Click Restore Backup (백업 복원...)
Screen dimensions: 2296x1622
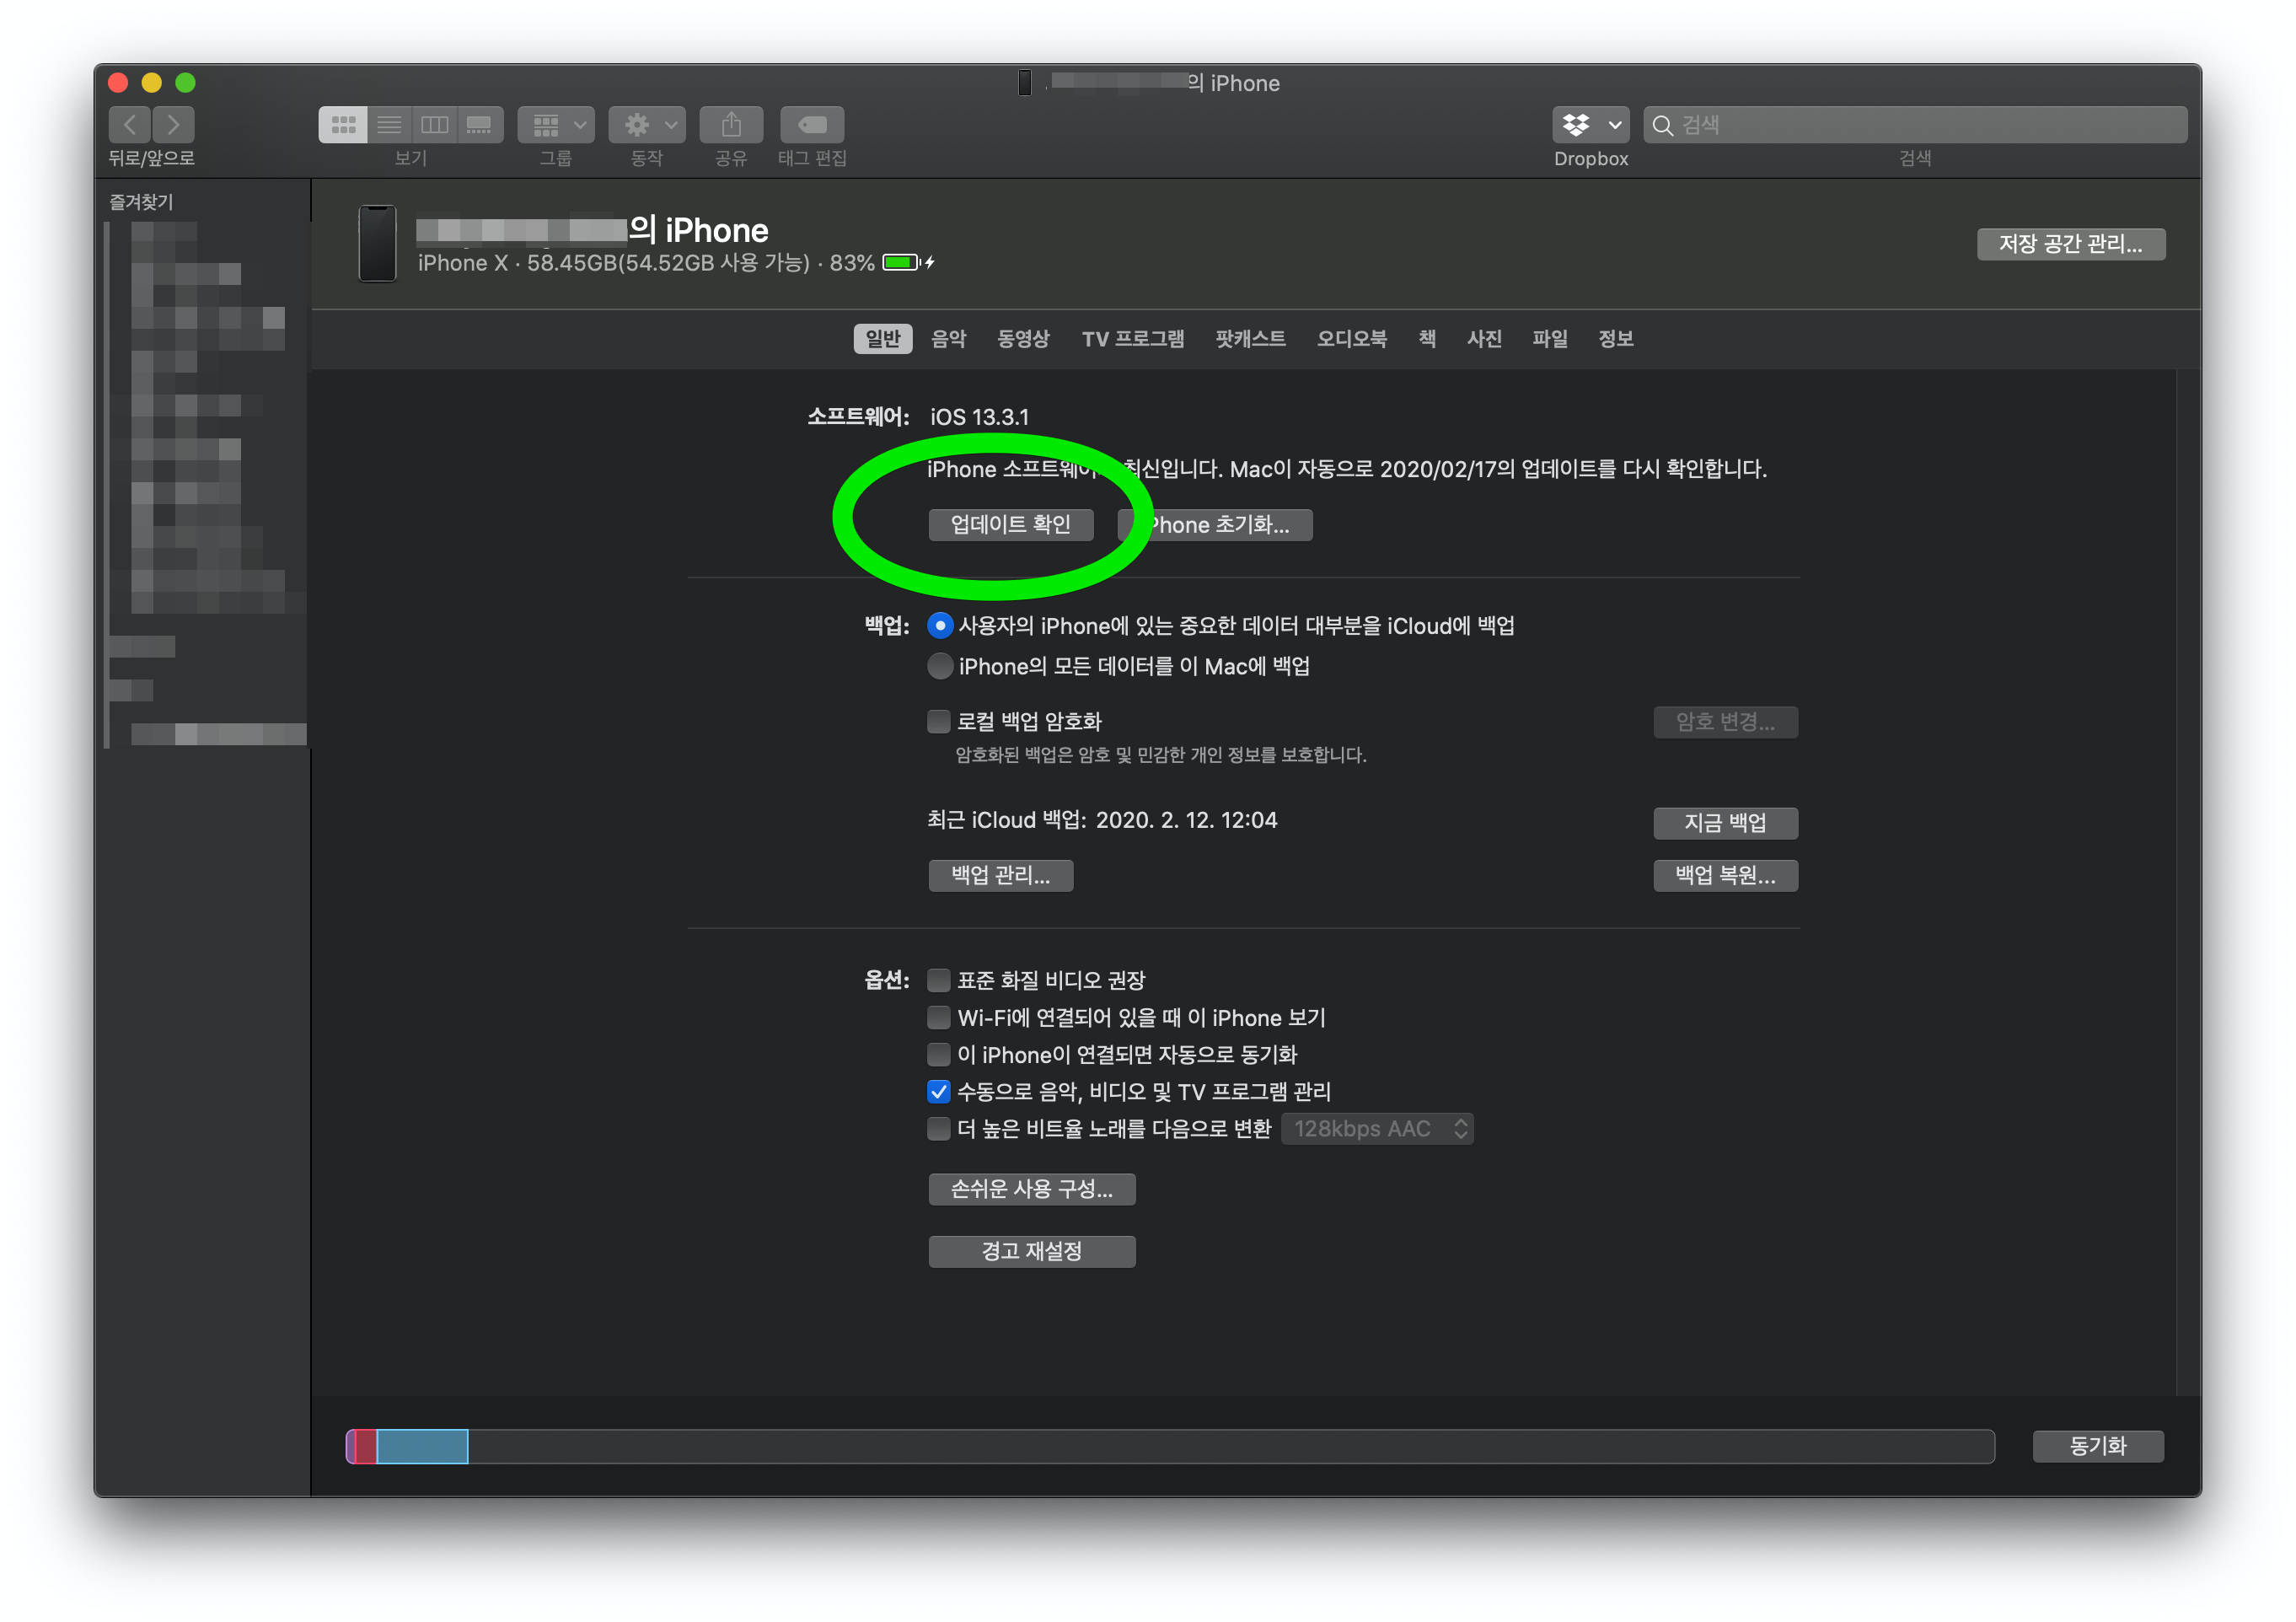tap(1726, 875)
